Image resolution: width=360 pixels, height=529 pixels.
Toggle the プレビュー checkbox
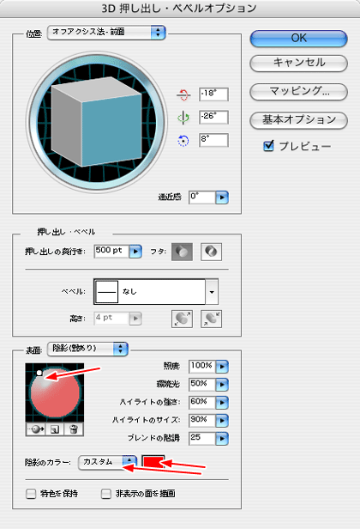click(x=268, y=146)
